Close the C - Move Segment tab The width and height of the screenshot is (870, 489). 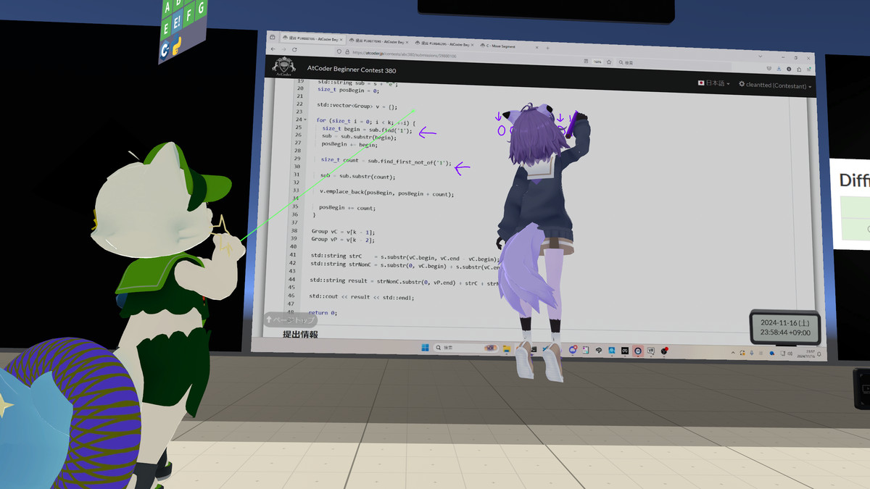536,47
